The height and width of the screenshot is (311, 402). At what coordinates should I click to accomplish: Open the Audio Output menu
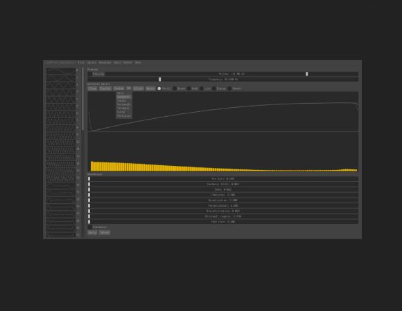(123, 62)
